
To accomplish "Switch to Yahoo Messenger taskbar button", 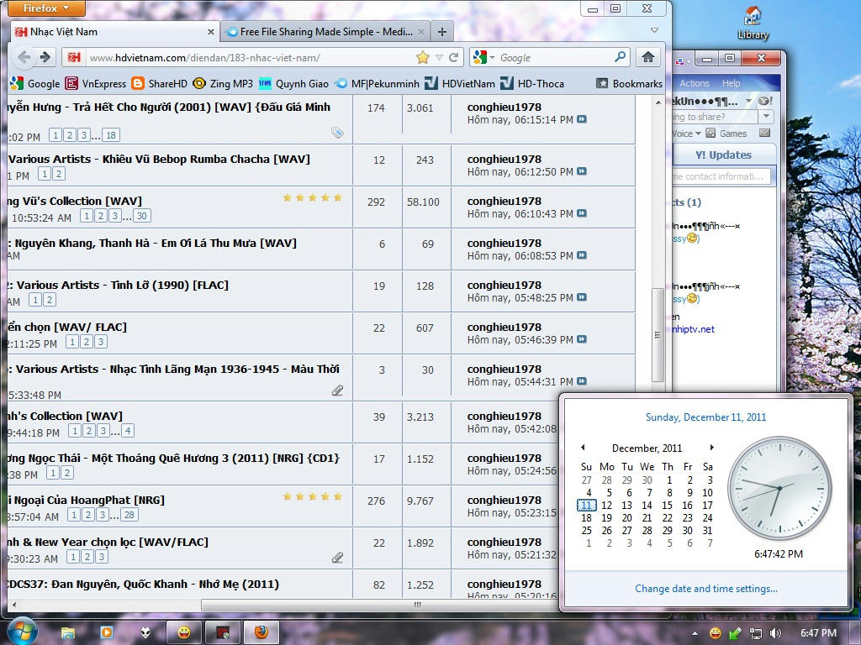I will pos(184,632).
